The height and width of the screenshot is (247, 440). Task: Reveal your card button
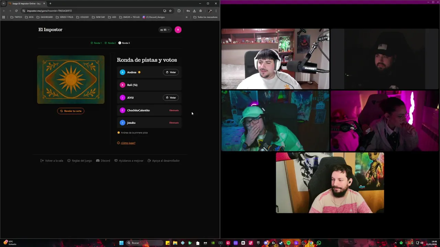point(70,111)
